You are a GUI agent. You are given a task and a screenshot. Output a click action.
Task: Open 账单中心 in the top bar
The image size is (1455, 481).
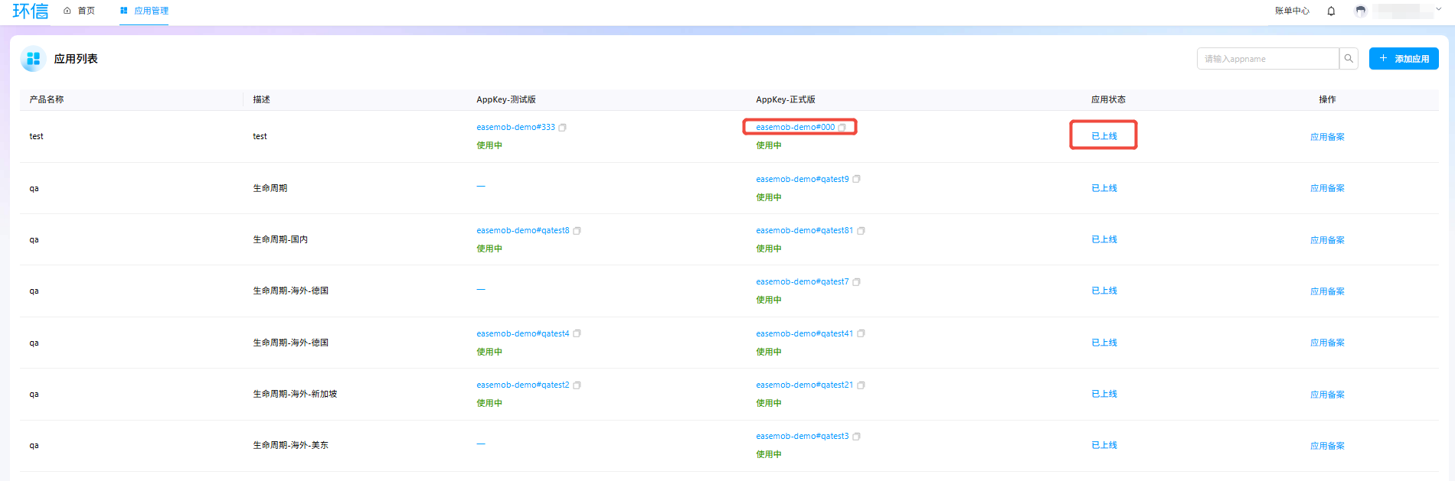(1292, 11)
